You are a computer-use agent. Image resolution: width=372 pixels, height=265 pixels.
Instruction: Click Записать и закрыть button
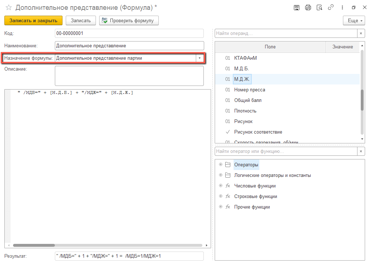[x=33, y=21]
